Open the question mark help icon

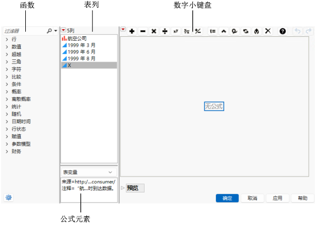282,31
